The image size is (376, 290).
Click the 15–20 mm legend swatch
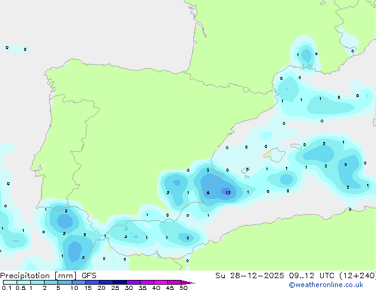(x=92, y=282)
